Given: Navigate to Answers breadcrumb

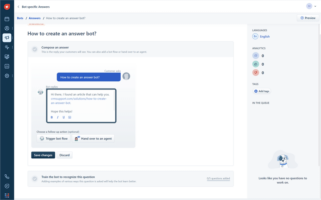Looking at the screenshot, I should click(x=35, y=18).
